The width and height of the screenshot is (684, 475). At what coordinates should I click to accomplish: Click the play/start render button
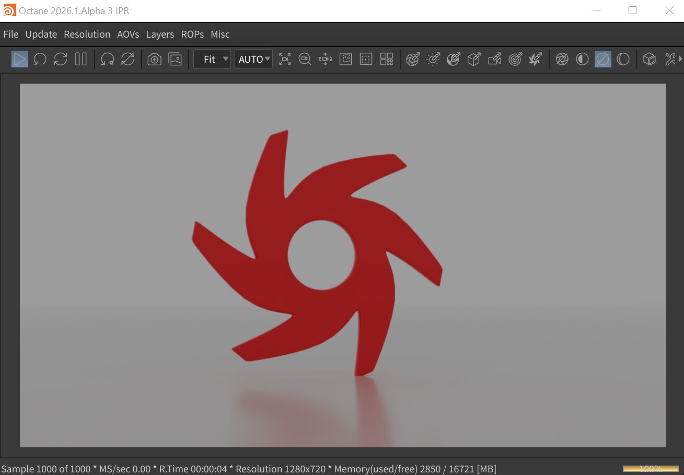[19, 59]
